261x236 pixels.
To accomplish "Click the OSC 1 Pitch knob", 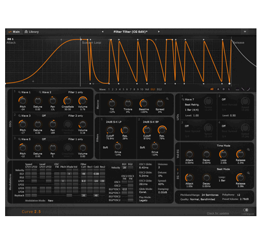I will click(23, 101).
